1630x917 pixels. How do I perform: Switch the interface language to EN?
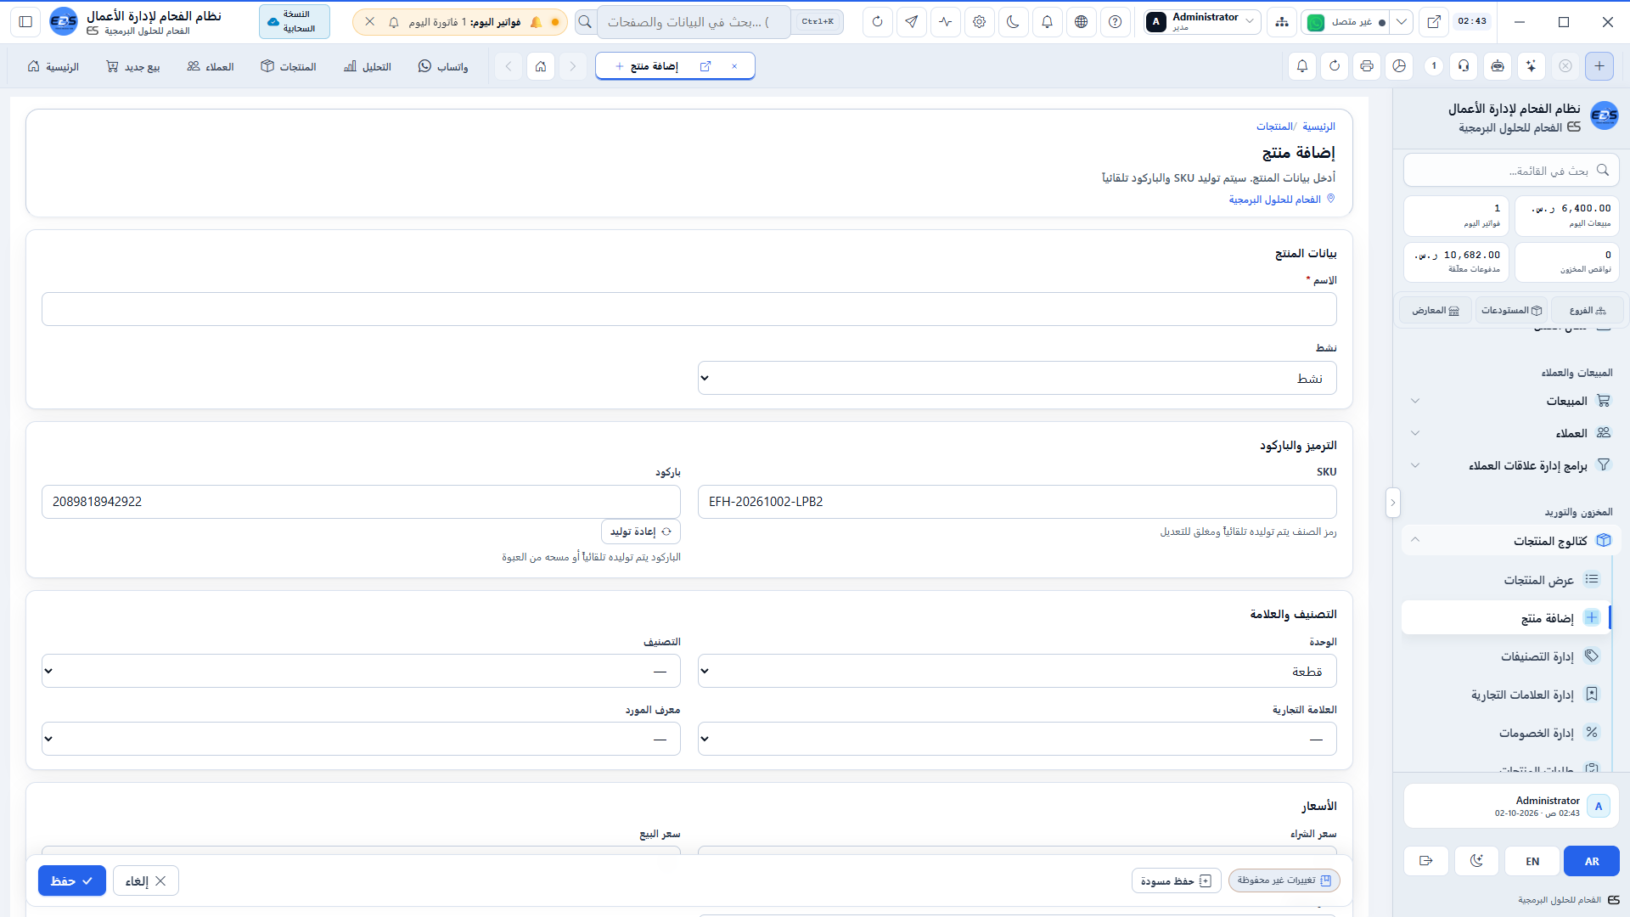coord(1532,861)
